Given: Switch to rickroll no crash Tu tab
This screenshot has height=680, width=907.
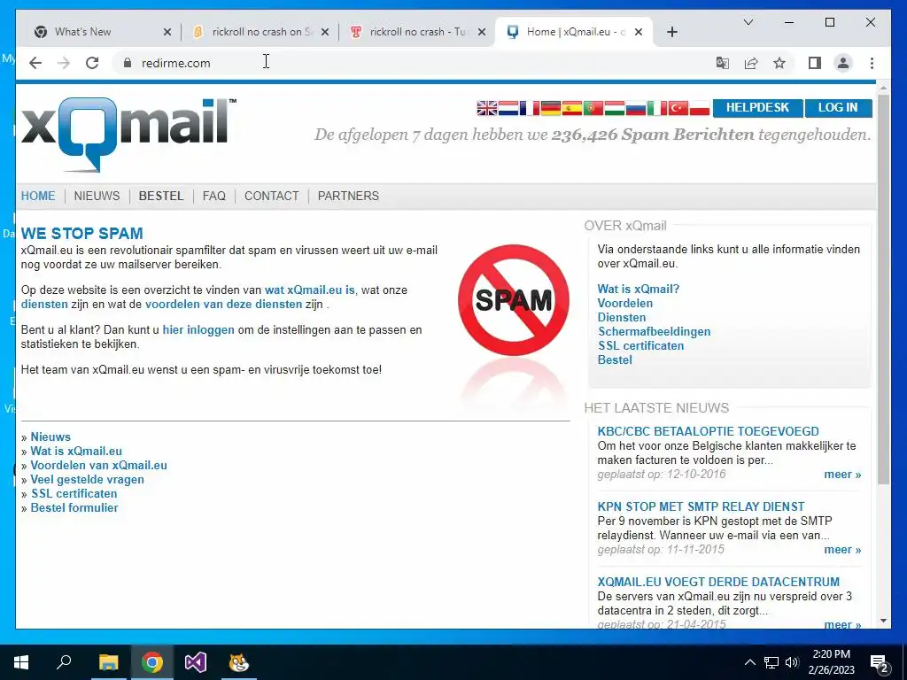Looking at the screenshot, I should click(416, 32).
